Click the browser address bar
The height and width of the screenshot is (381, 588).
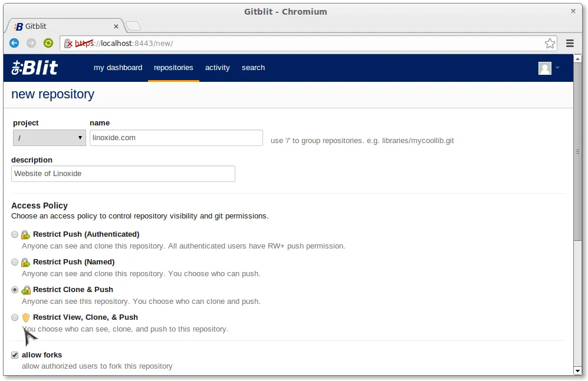coord(307,44)
